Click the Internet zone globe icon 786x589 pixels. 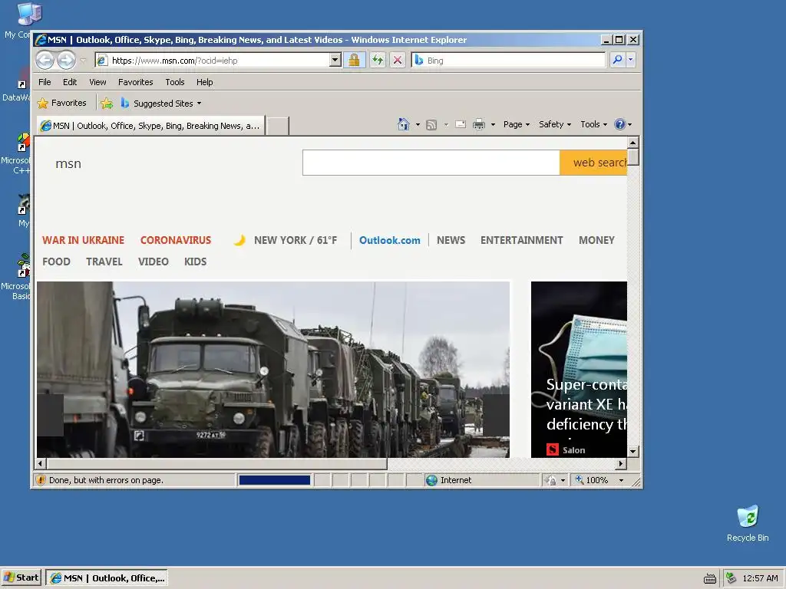pyautogui.click(x=431, y=480)
